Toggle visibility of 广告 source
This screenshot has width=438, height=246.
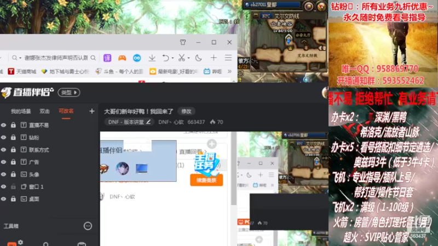[x=3, y=162]
